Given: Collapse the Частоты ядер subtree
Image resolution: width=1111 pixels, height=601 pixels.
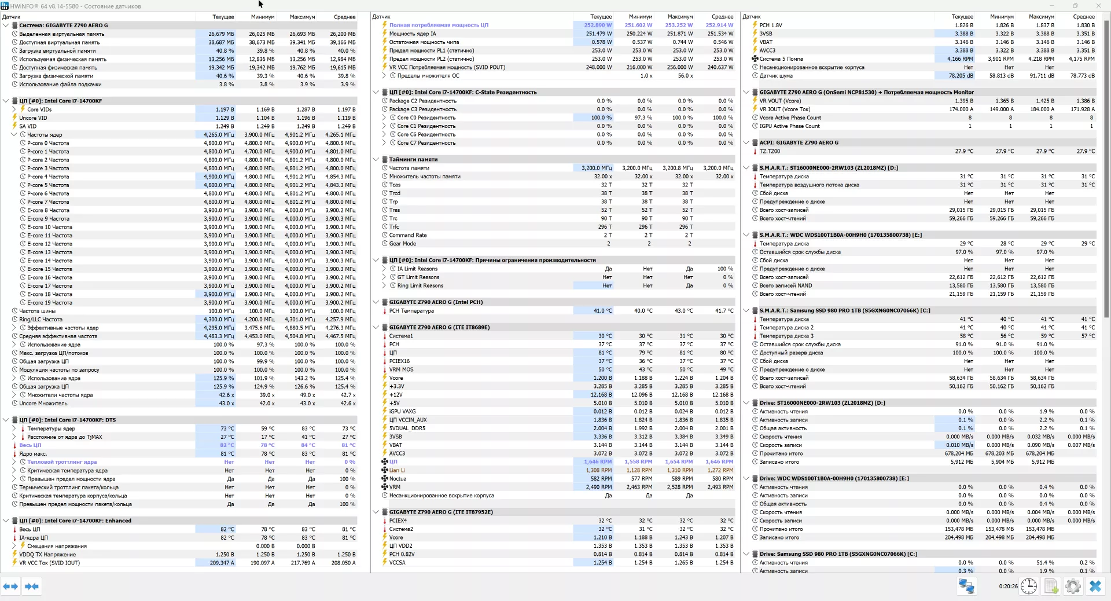Looking at the screenshot, I should (14, 134).
